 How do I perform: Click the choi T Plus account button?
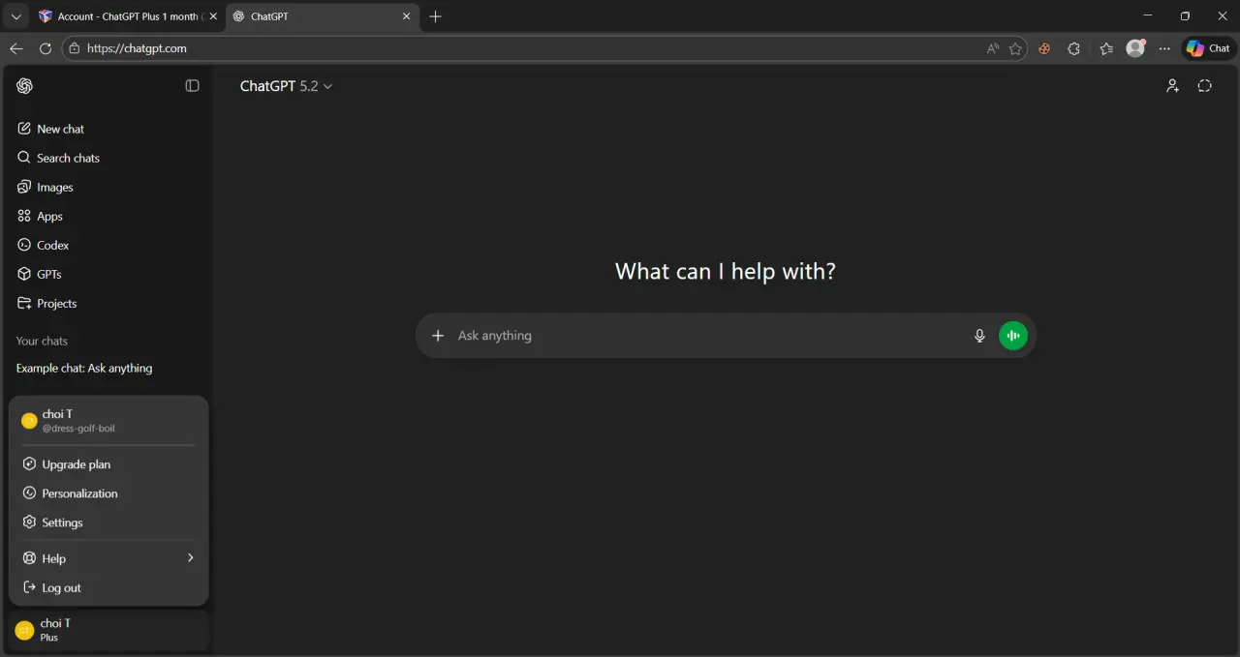108,630
